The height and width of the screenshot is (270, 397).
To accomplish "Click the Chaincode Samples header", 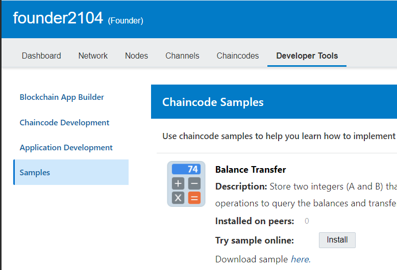I will pyautogui.click(x=213, y=102).
